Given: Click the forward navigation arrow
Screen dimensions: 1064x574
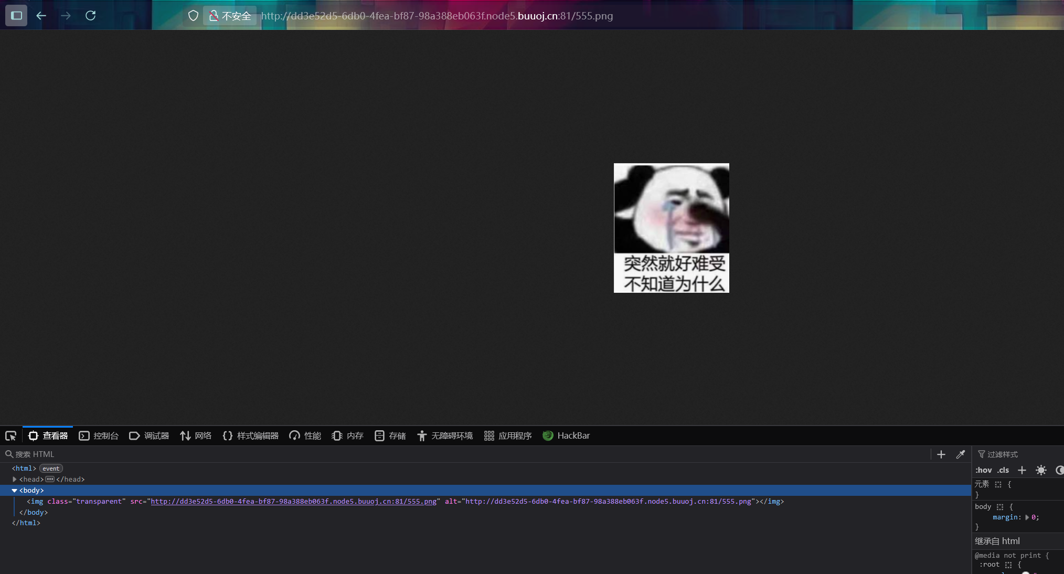Looking at the screenshot, I should point(66,16).
